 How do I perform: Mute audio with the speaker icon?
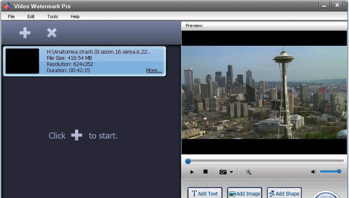click(x=313, y=172)
